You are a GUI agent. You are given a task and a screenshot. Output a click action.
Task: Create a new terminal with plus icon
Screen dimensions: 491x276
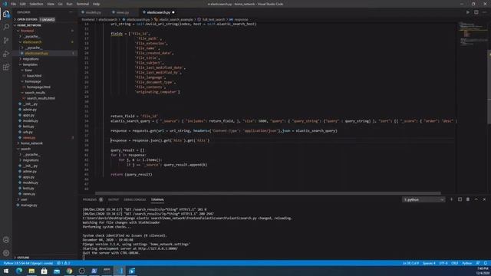451,199
